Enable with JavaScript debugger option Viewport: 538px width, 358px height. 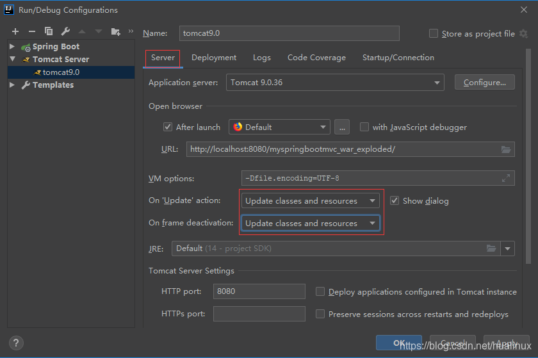[x=364, y=127]
